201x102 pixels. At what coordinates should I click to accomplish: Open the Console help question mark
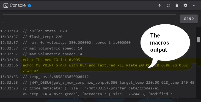click(x=29, y=6)
